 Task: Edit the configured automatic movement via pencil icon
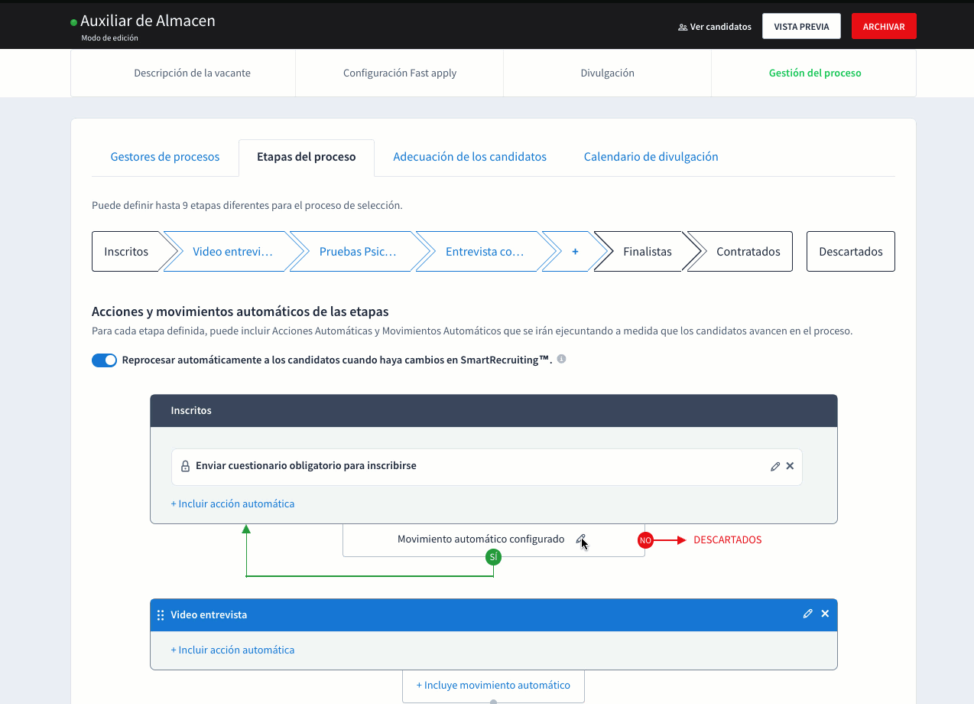point(581,539)
